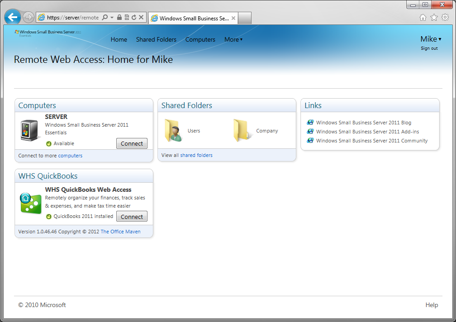Expand the More navigation menu
The image size is (456, 322).
pyautogui.click(x=233, y=39)
